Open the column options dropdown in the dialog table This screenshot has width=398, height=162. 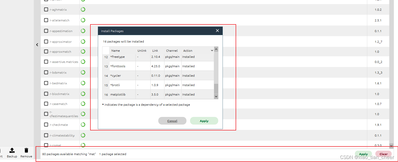click(212, 50)
